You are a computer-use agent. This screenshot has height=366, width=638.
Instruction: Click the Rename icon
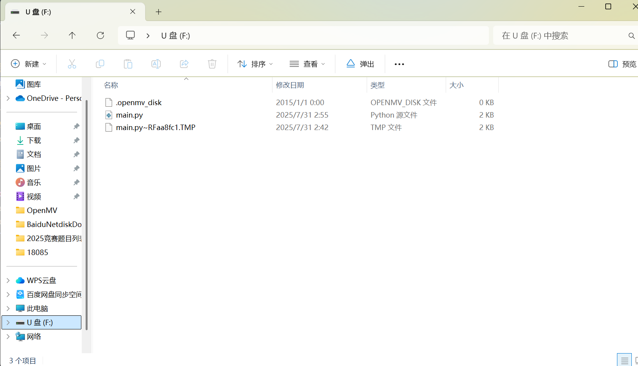click(156, 64)
